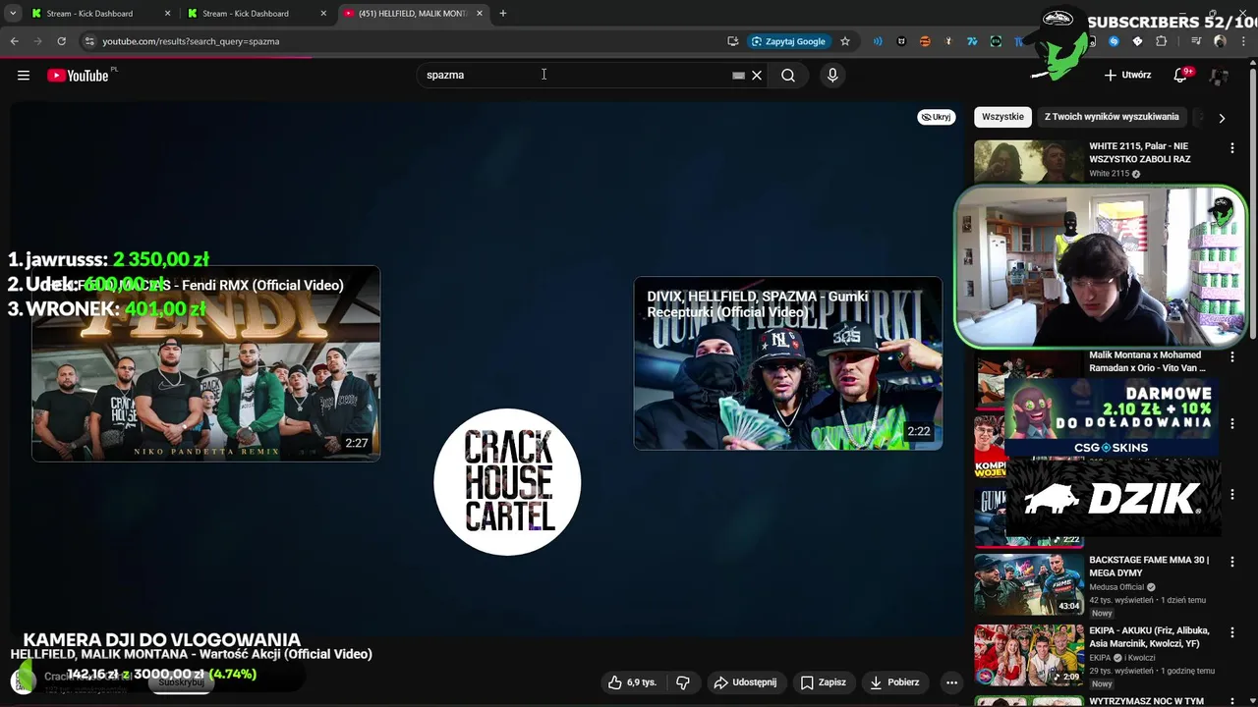
Task: Click the install/cast screen icon in address bar
Action: 732,41
